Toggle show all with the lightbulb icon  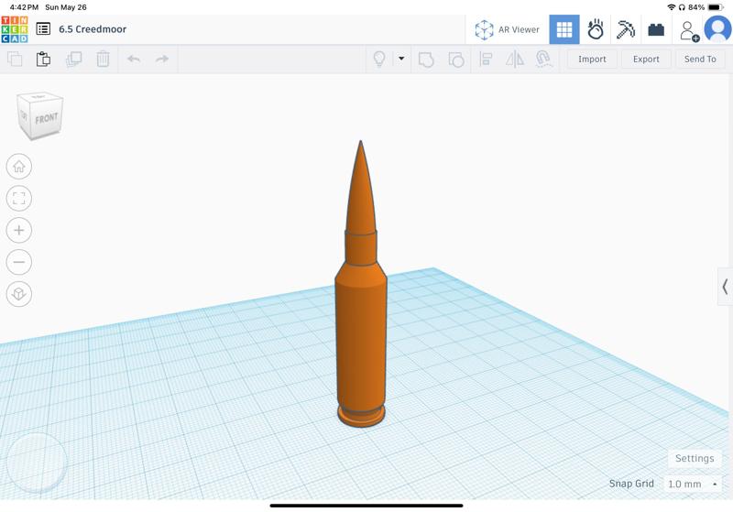(x=379, y=59)
